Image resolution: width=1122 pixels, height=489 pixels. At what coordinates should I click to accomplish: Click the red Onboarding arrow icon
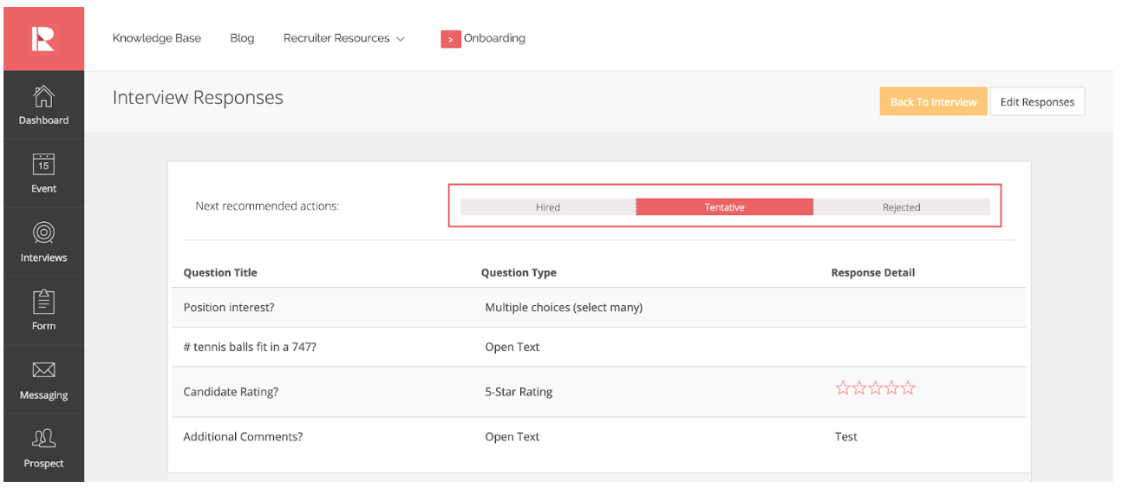(450, 39)
